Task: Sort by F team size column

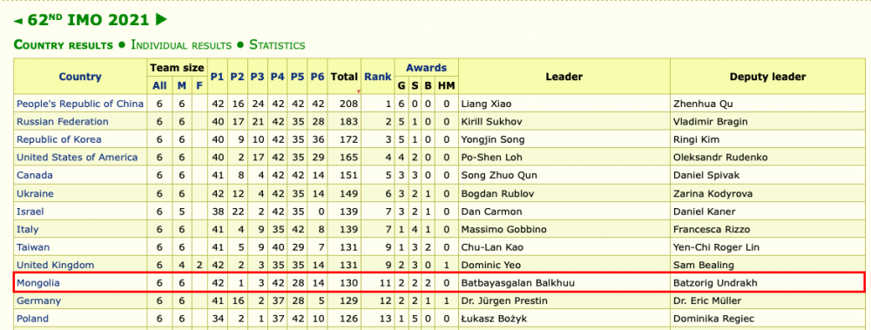Action: click(199, 86)
